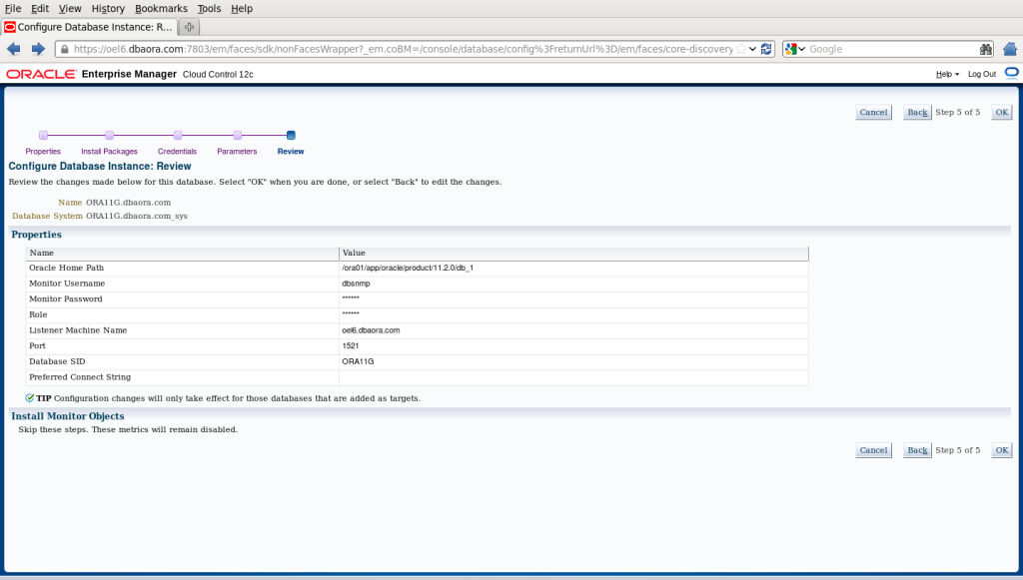Click the padlock icon in the address bar
The width and height of the screenshot is (1023, 580).
(65, 49)
